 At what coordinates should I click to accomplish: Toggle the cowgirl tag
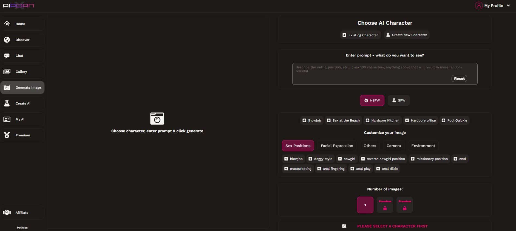(x=347, y=159)
